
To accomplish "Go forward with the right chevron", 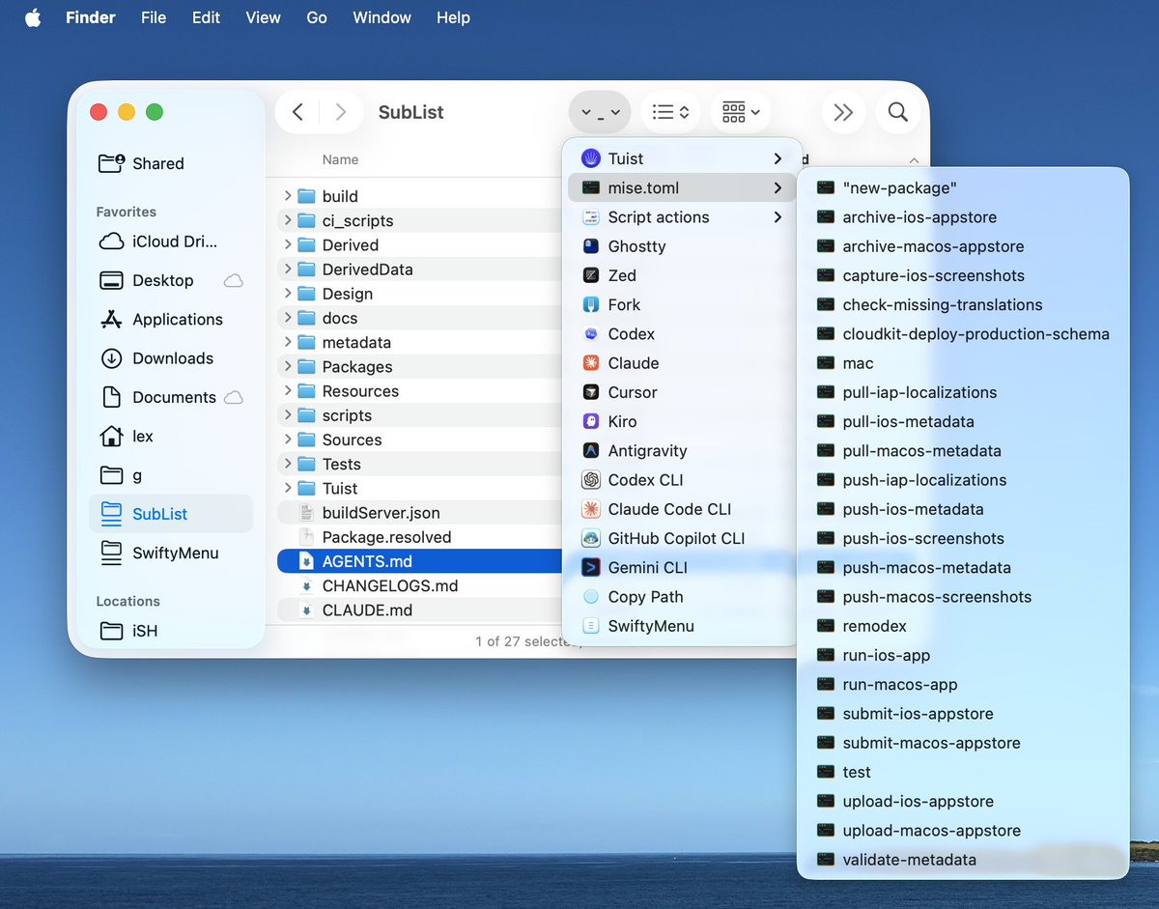I will point(340,112).
